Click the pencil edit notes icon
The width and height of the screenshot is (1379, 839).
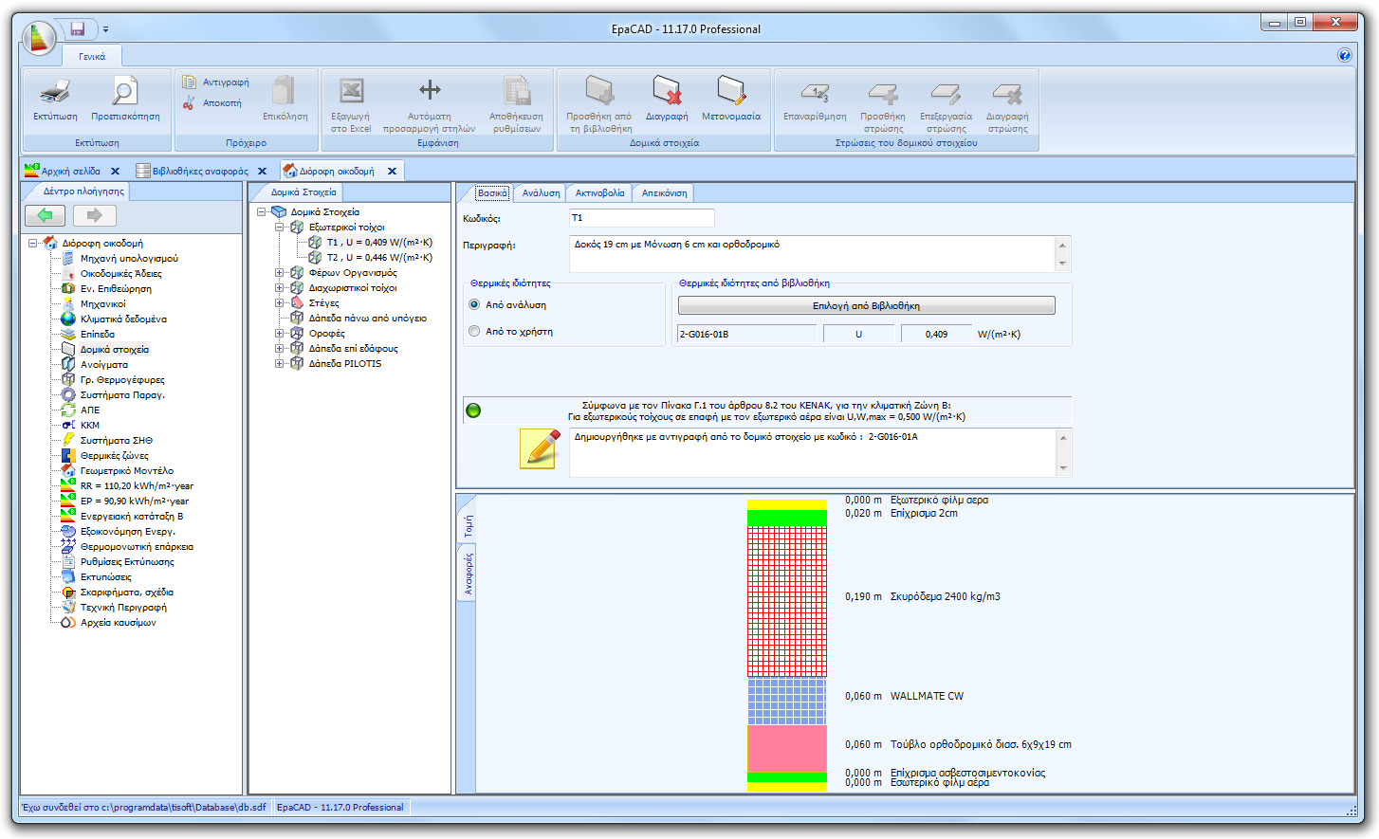click(x=538, y=448)
